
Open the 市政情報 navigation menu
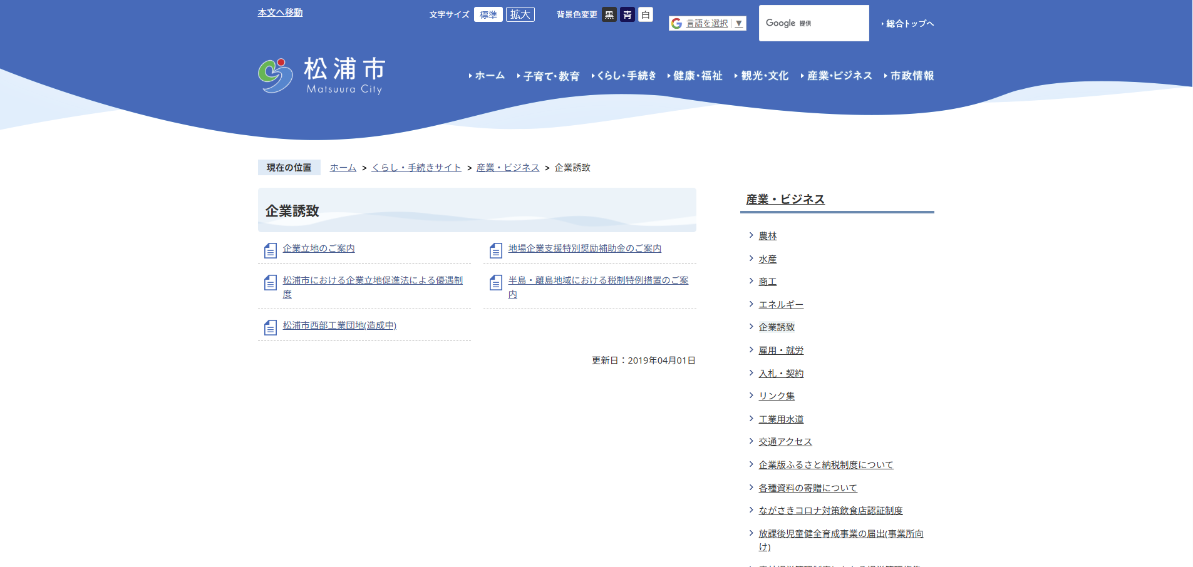909,76
